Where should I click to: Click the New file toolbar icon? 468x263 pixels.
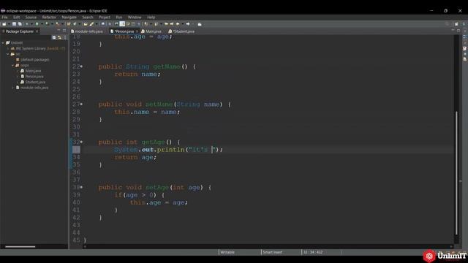coord(4,24)
